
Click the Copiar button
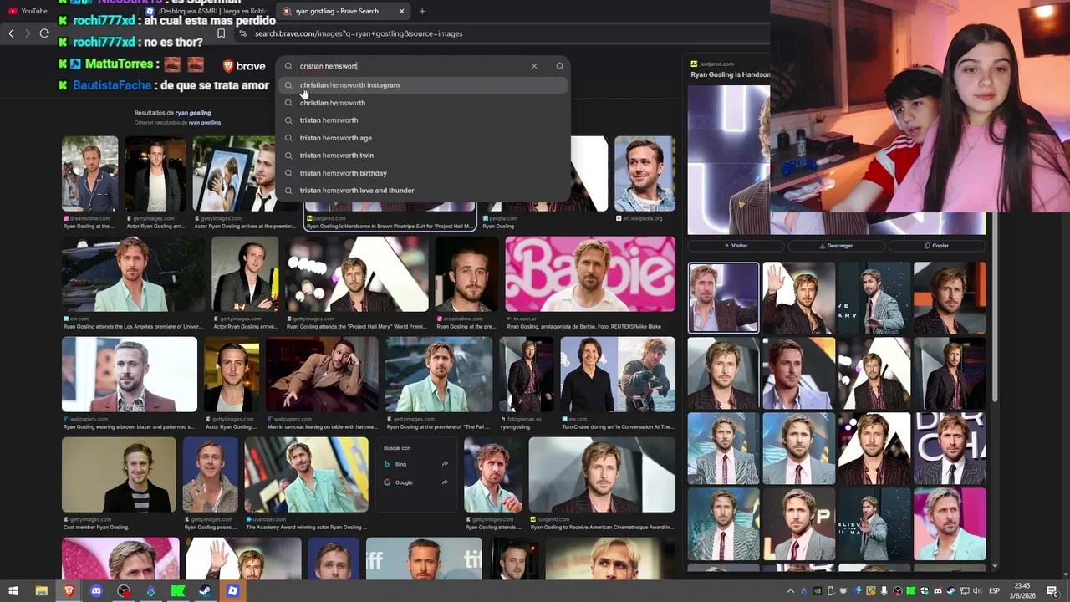(937, 246)
